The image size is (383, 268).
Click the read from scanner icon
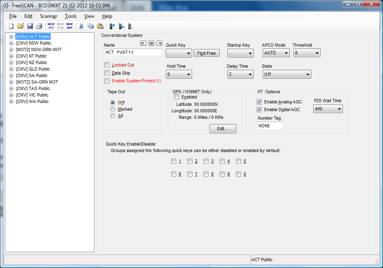(112, 26)
